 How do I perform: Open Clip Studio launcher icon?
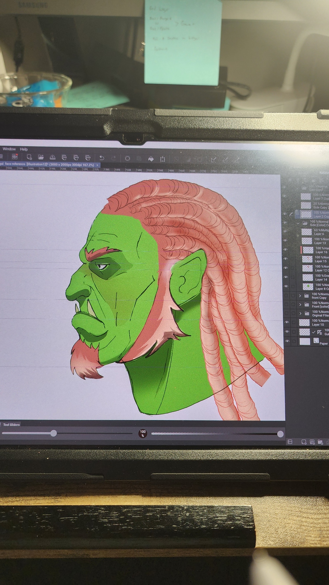15,157
